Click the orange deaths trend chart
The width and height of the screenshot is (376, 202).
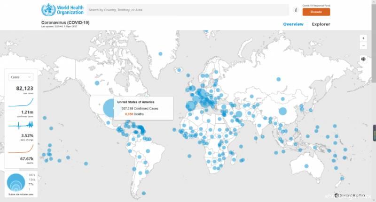pyautogui.click(x=21, y=148)
